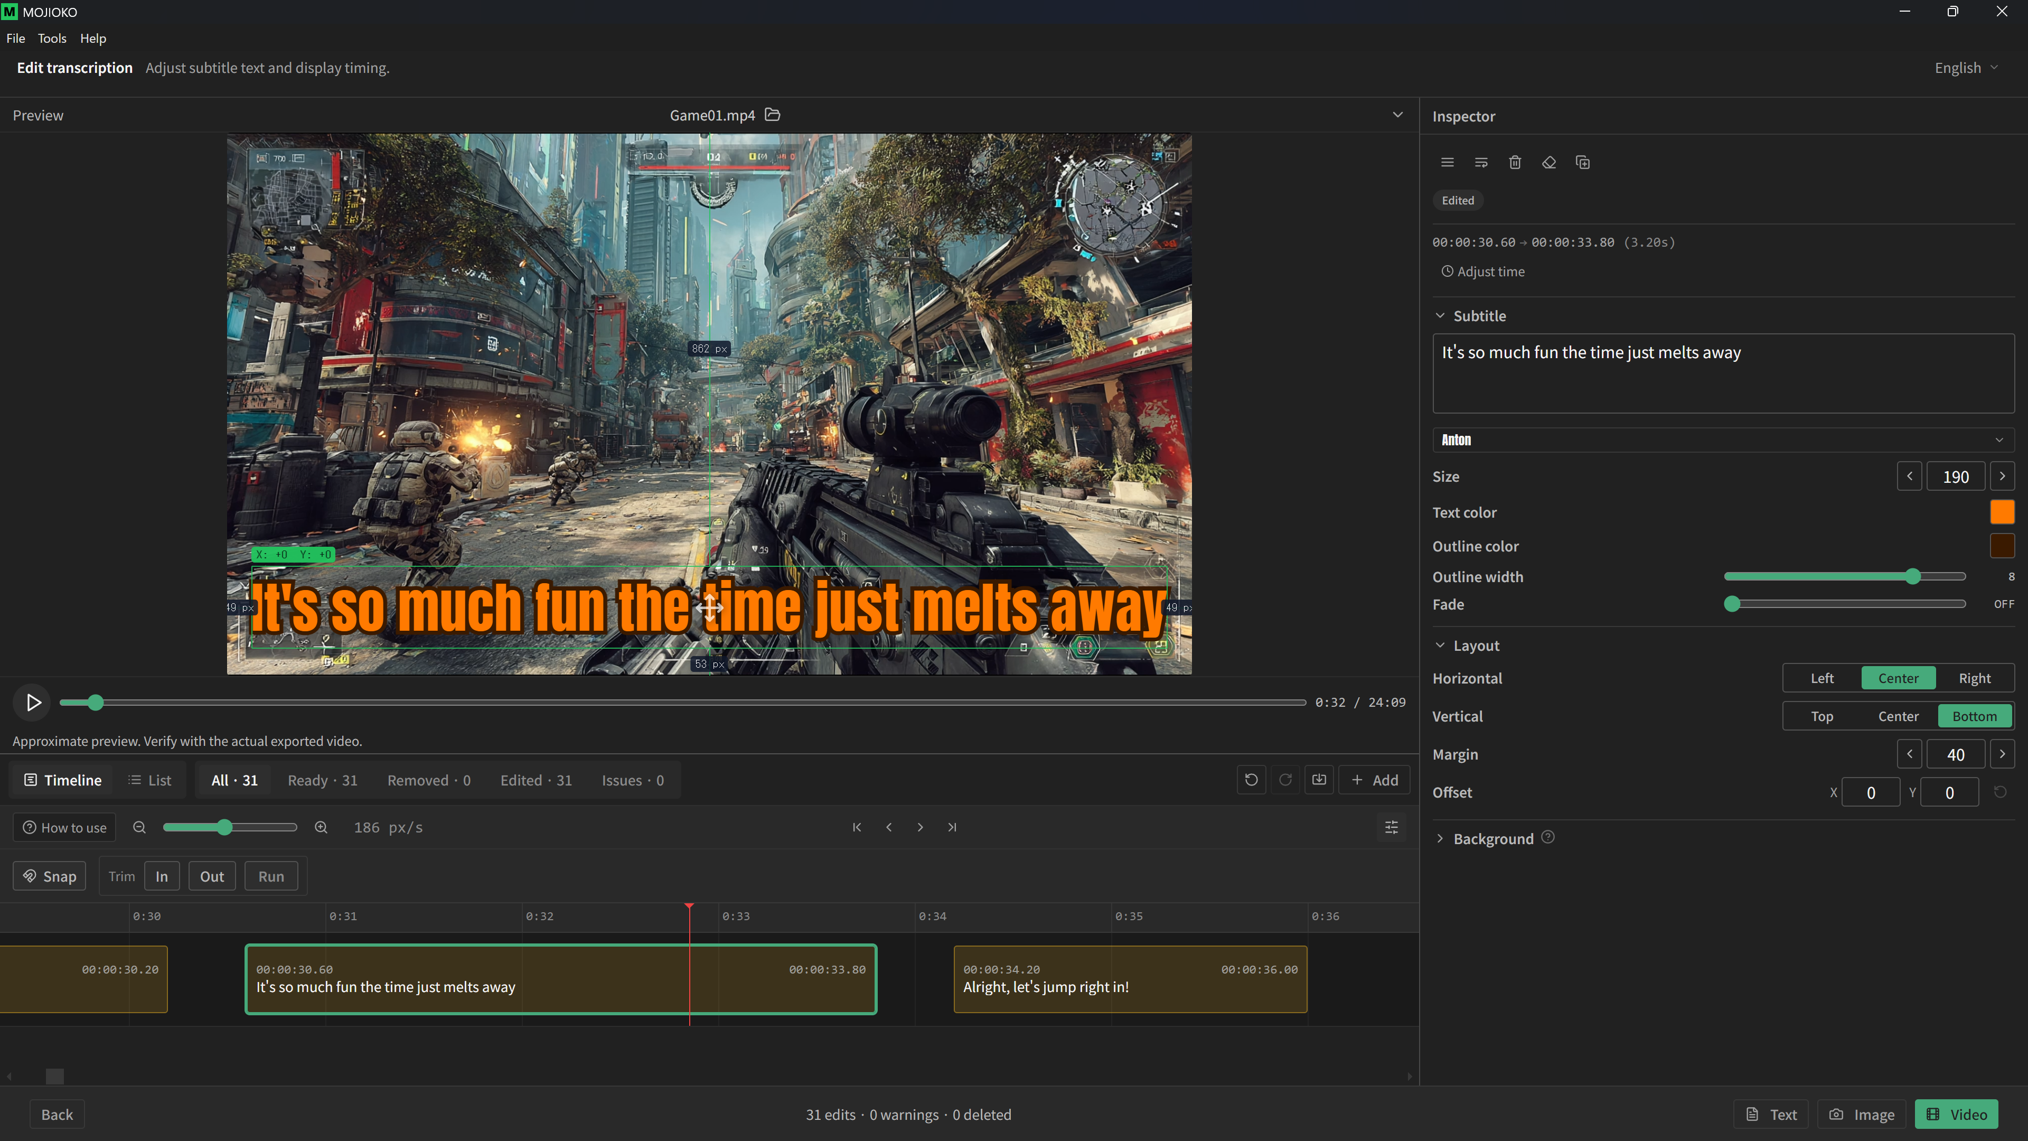Expand the Background section
The image size is (2028, 1141).
tap(1440, 839)
